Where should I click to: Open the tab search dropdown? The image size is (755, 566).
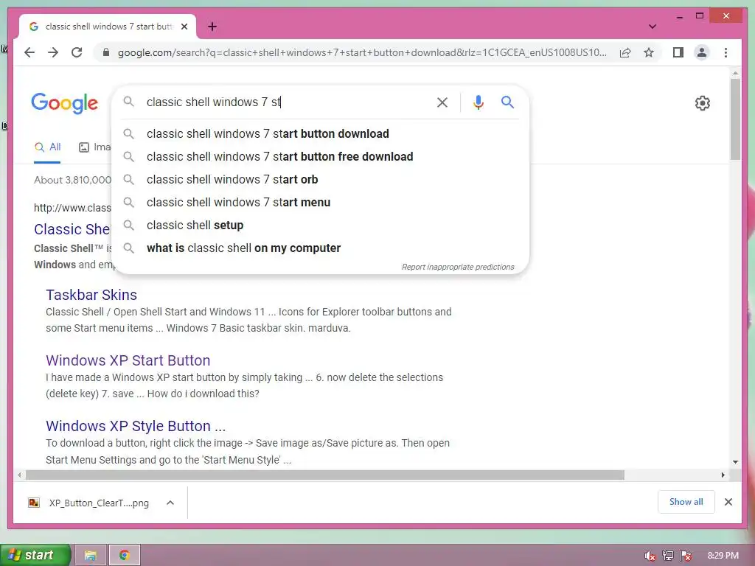[x=652, y=27]
